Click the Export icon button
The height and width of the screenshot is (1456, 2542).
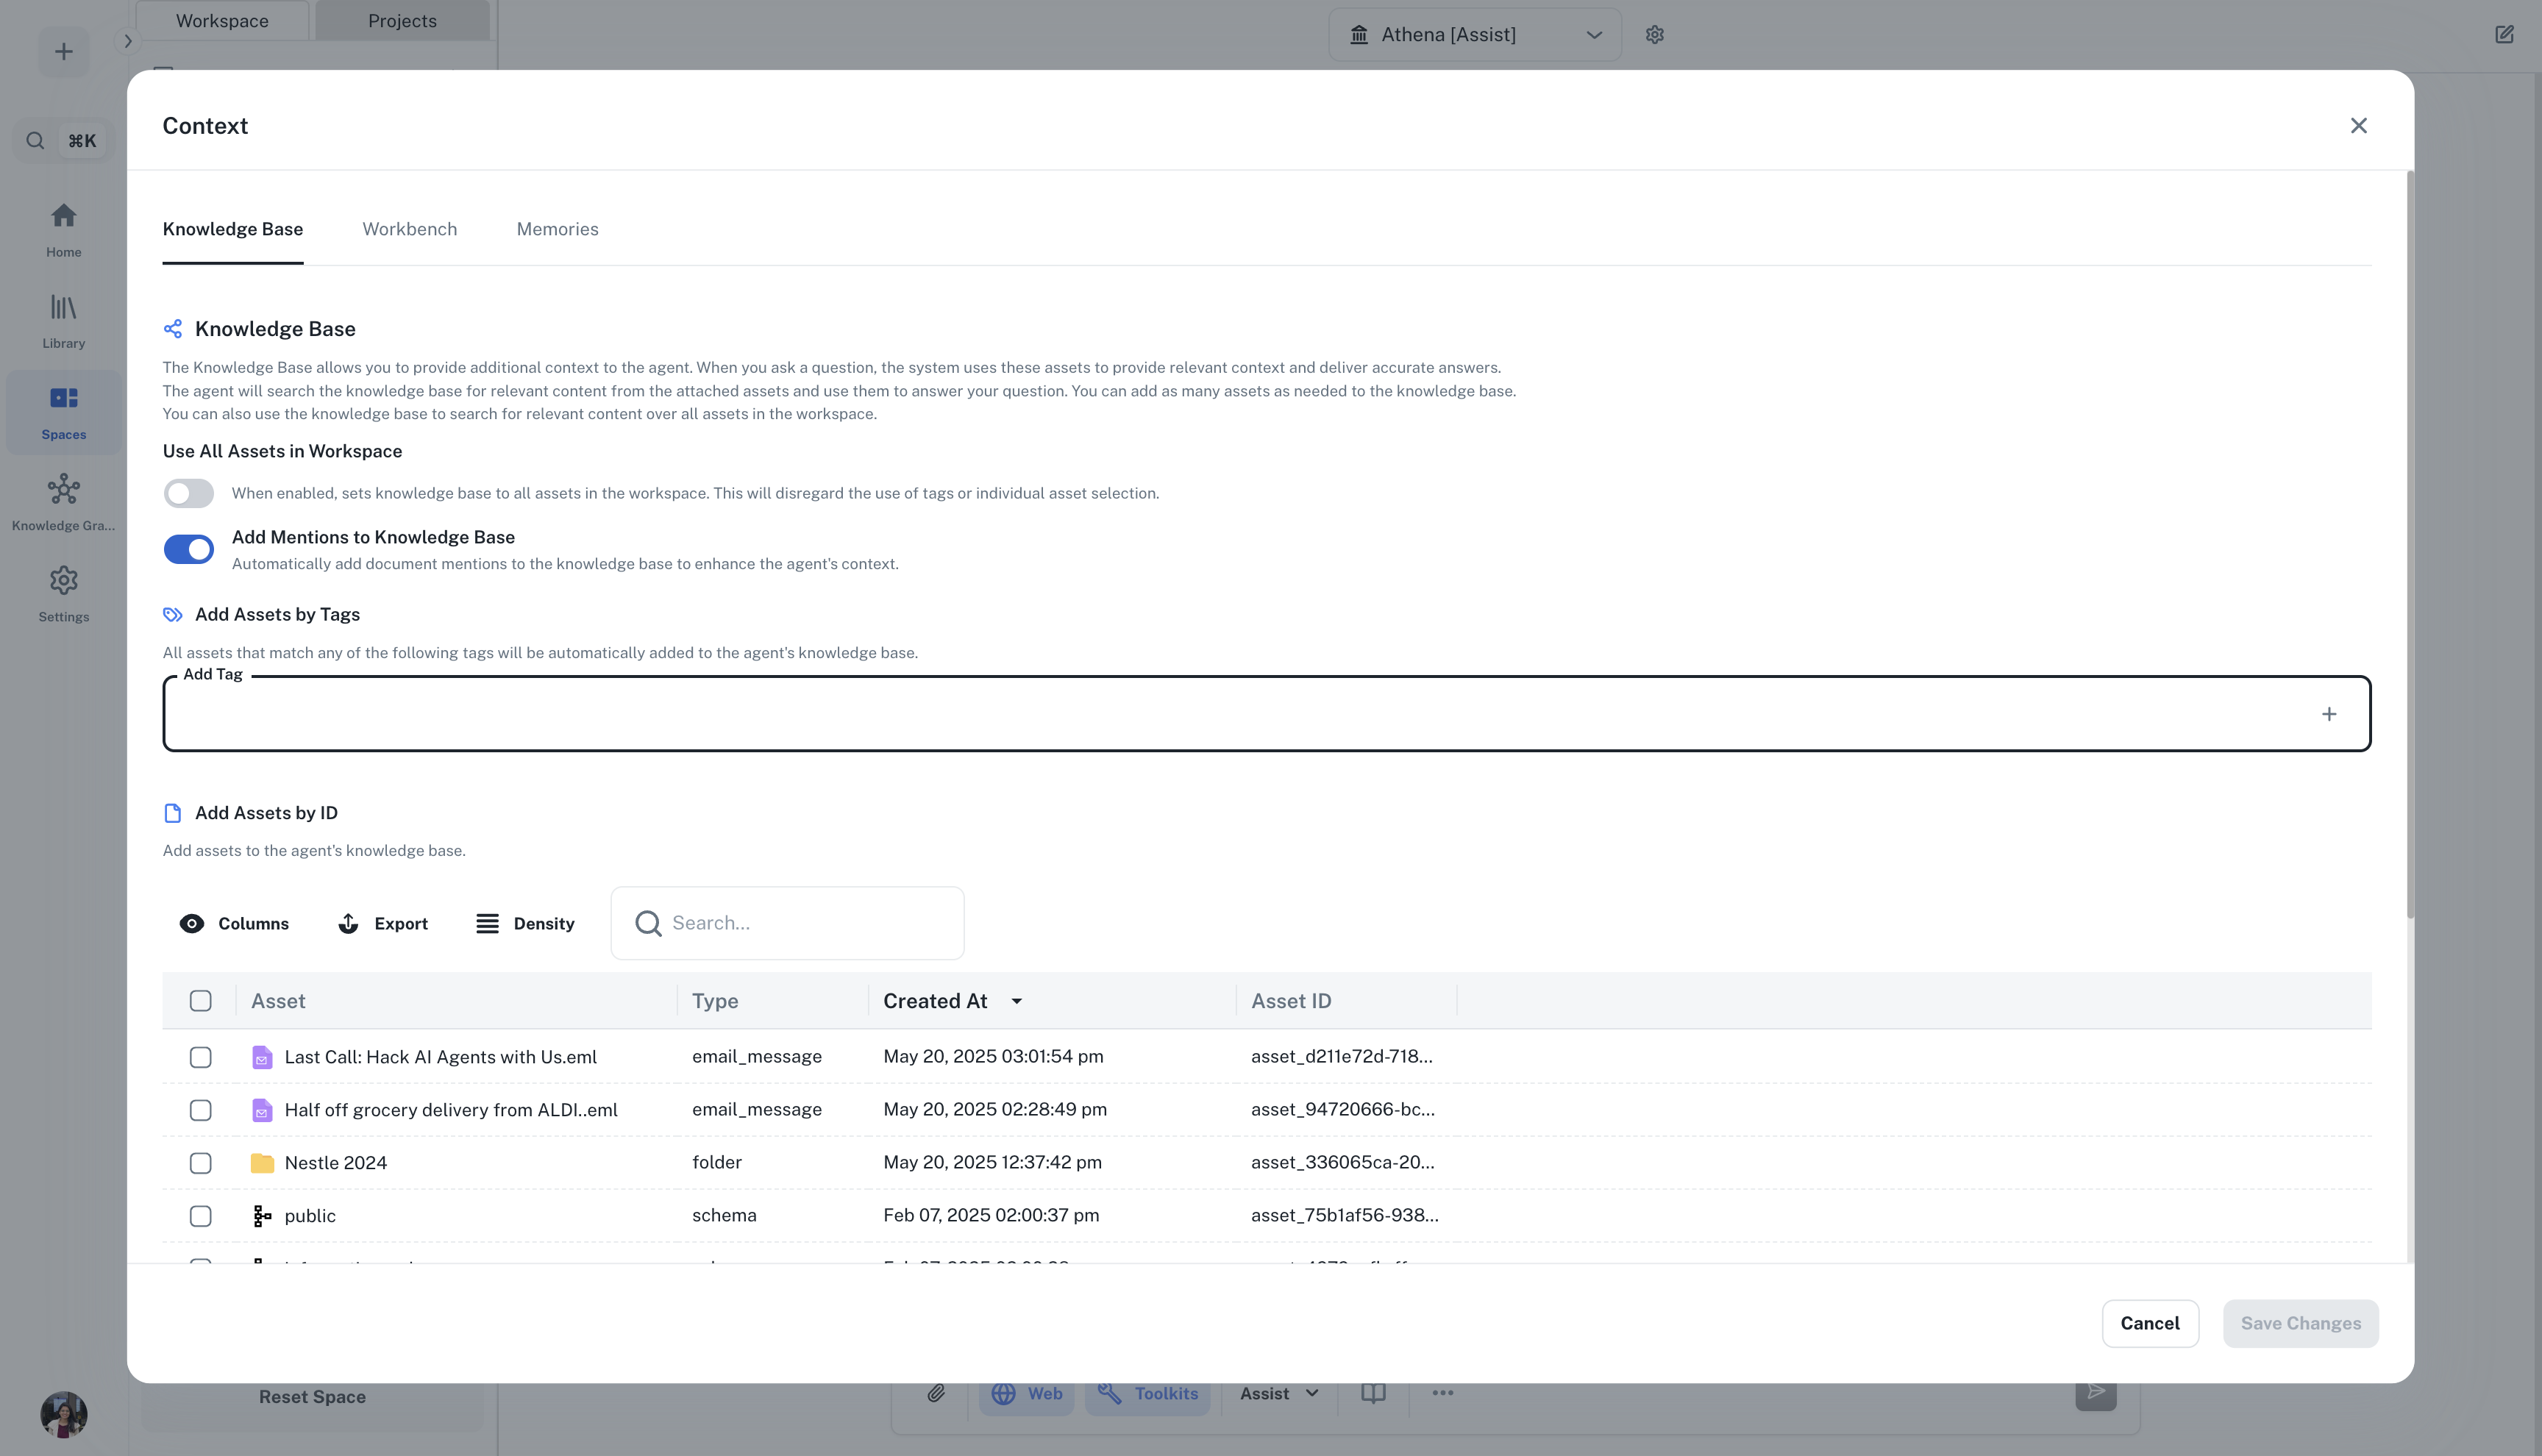pyautogui.click(x=383, y=923)
